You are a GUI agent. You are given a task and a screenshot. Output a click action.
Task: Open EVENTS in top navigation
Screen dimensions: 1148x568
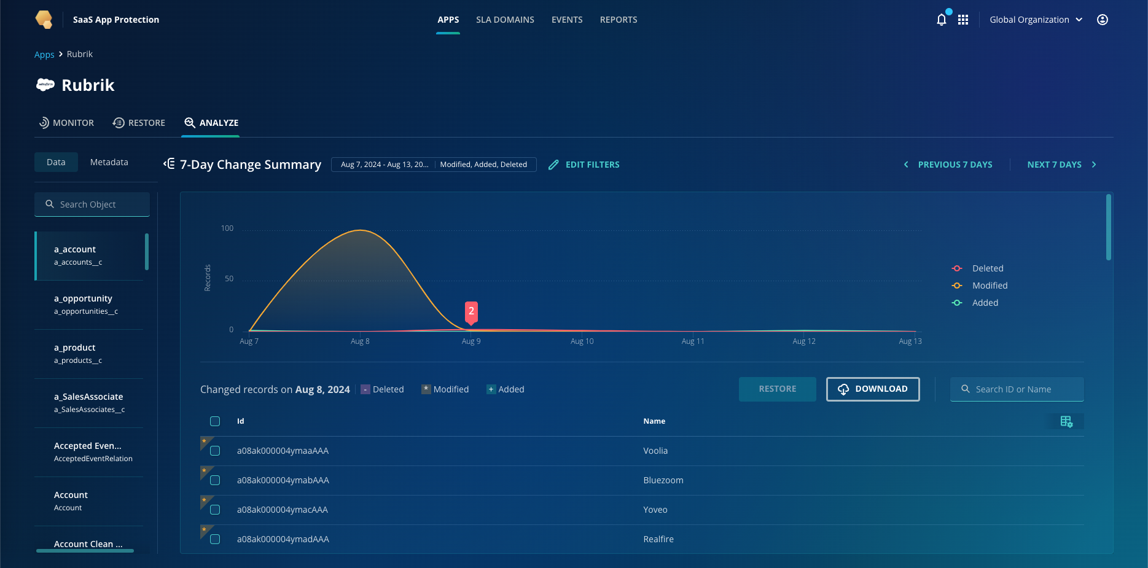pyautogui.click(x=567, y=20)
